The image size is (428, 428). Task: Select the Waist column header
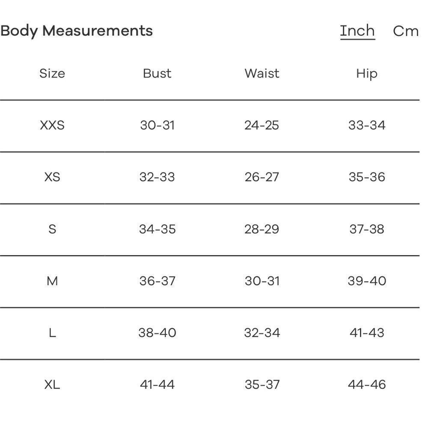coord(262,74)
